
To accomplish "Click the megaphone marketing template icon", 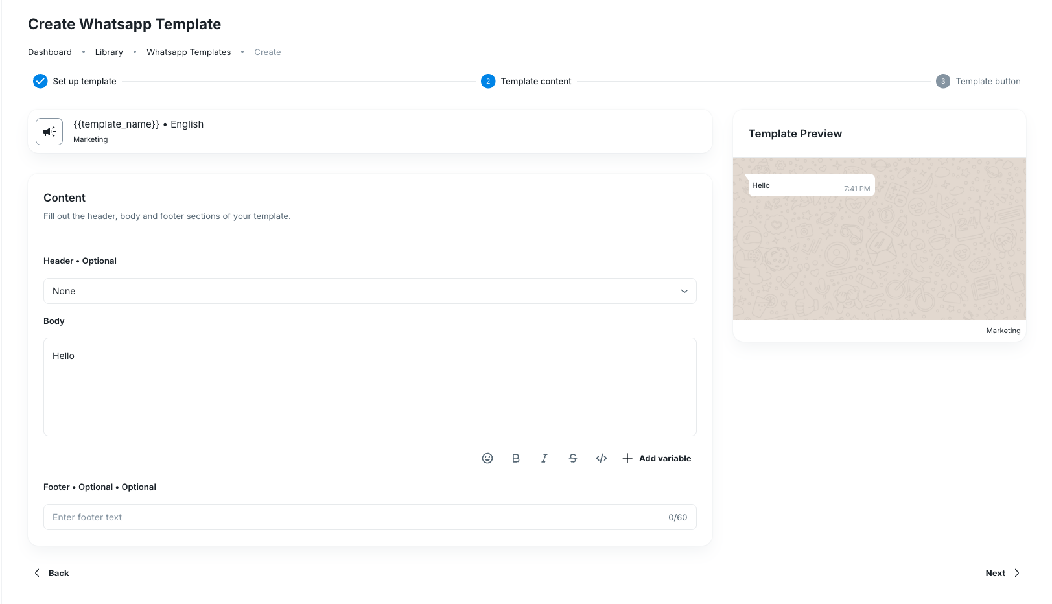I will pyautogui.click(x=49, y=132).
